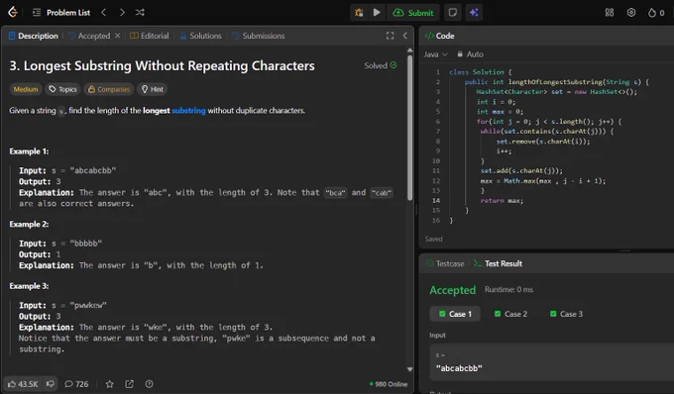Screen dimensions: 674x394
Task: Collapse the description panel with chevron
Action: point(405,36)
